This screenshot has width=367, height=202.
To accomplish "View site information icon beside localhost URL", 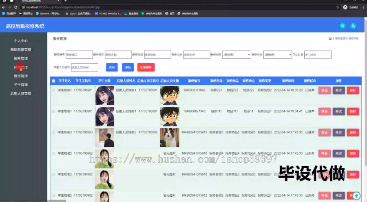I will click(23, 7).
